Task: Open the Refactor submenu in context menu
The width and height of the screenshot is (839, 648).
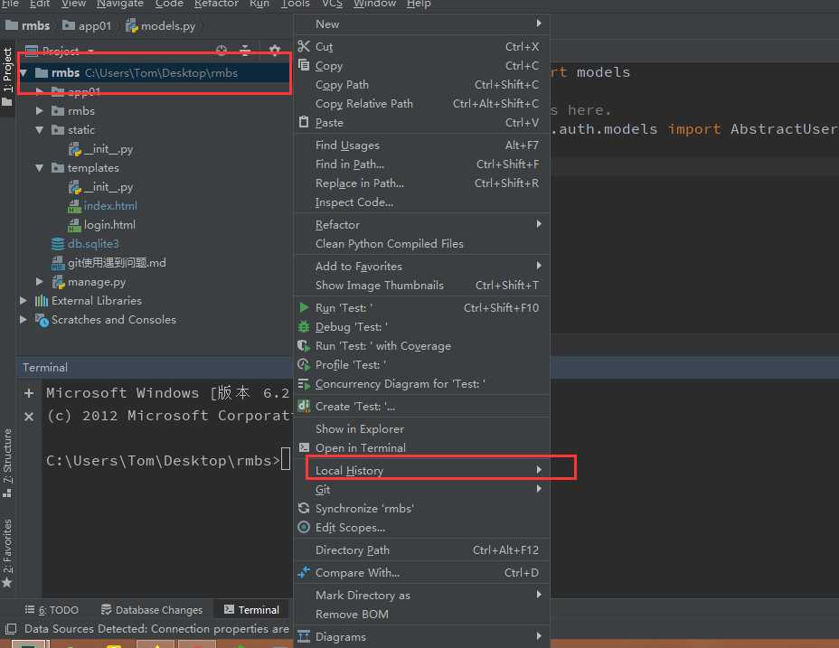Action: click(x=421, y=224)
